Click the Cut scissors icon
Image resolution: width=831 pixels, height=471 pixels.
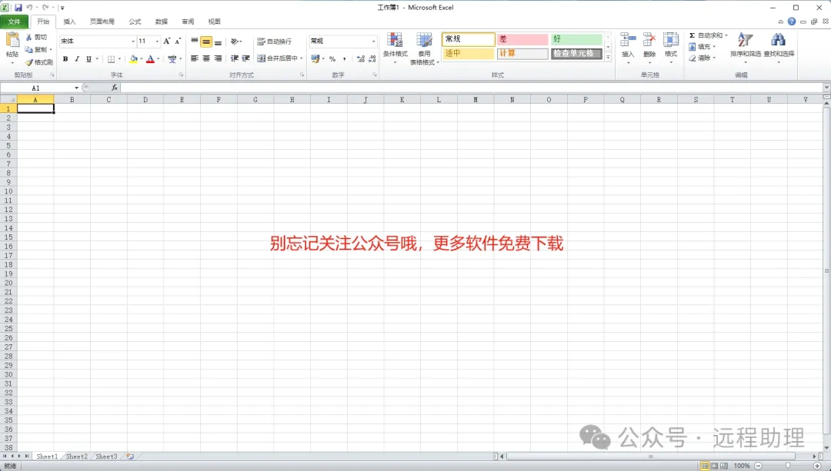coord(28,37)
